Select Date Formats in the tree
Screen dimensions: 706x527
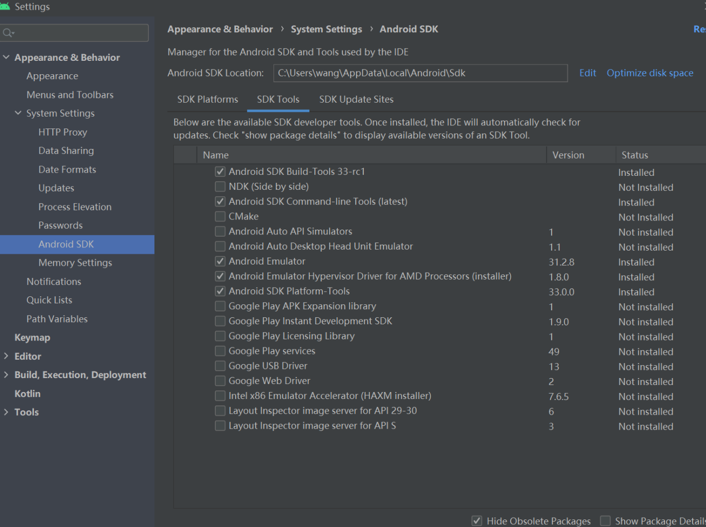(67, 169)
